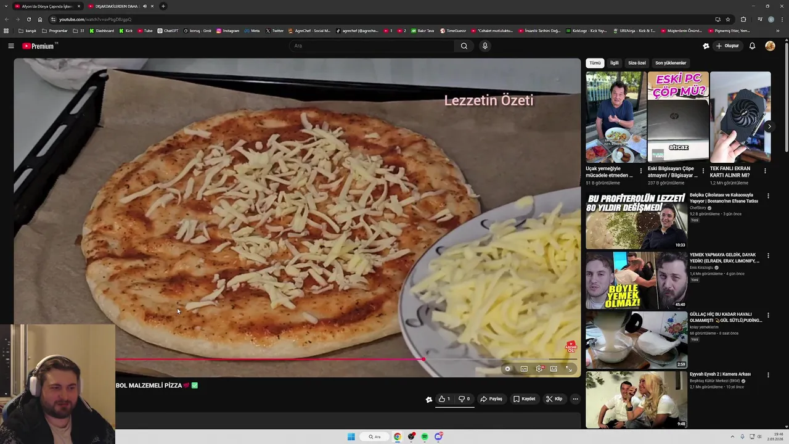Click the Oluştur create button
The image size is (789, 444).
tap(727, 46)
